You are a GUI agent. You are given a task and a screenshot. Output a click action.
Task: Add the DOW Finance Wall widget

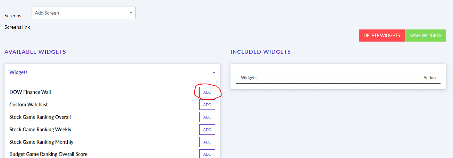point(207,92)
